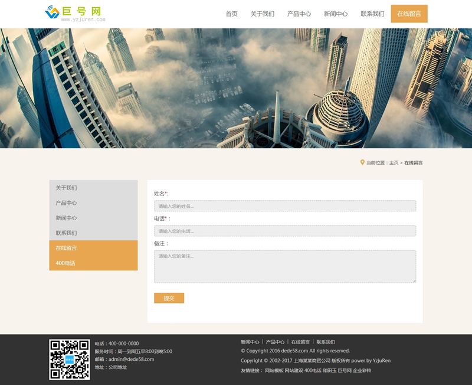Focus the 电话 phone input field
The image size is (472, 385).
coord(285,231)
